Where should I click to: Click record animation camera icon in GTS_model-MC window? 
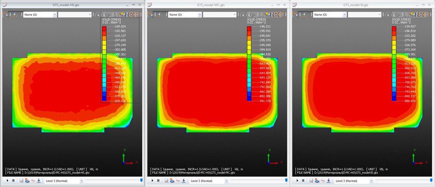point(172,181)
